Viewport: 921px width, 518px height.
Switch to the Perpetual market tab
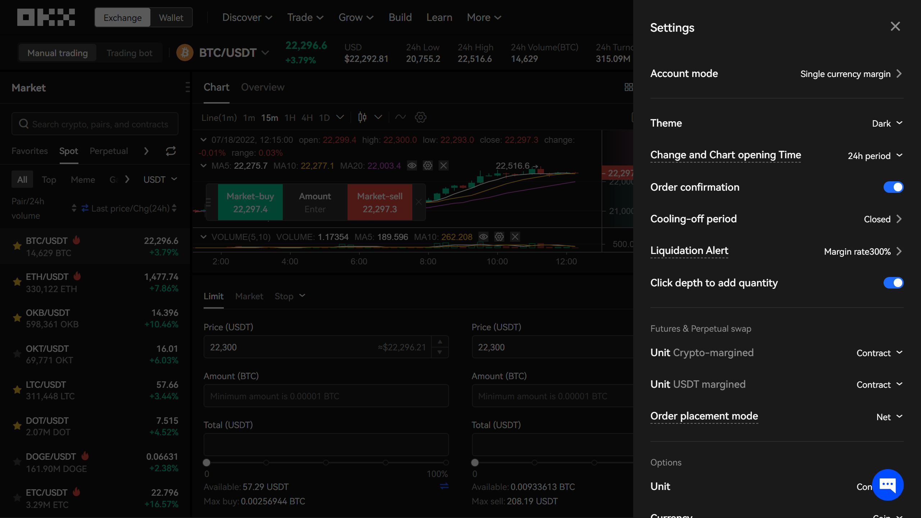109,151
